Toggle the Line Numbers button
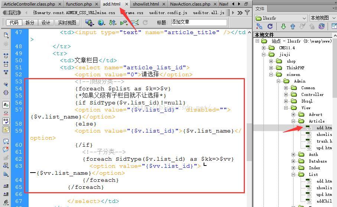The image size is (337, 207). 6,105
